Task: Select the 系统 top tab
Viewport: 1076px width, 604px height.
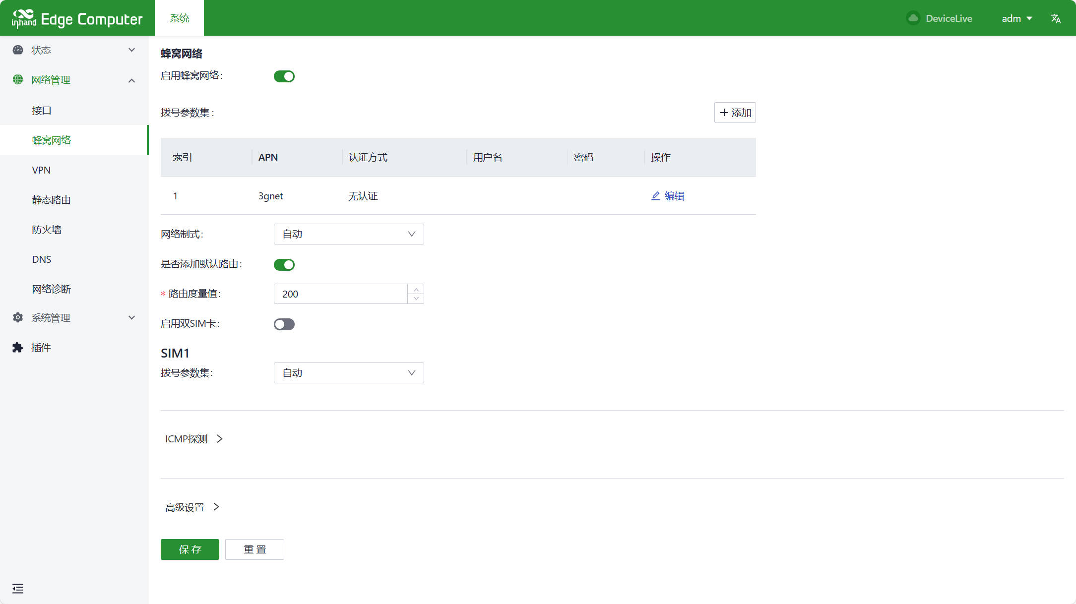Action: pos(179,18)
